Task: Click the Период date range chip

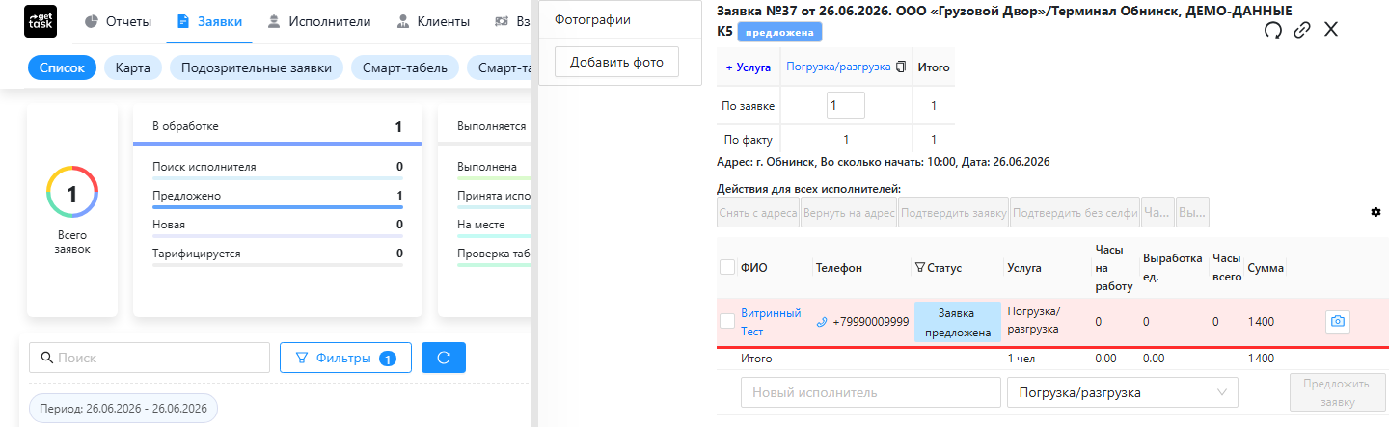Action: pos(123,408)
